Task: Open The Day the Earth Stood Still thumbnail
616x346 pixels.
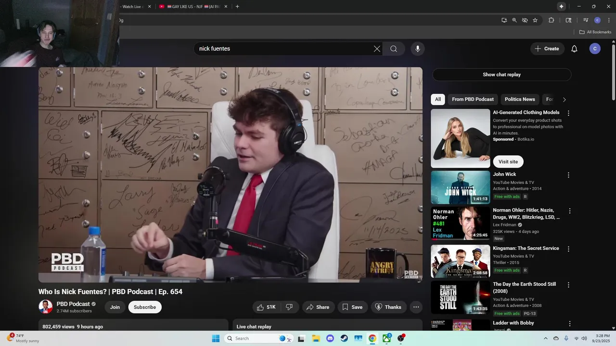Action: pos(461,297)
